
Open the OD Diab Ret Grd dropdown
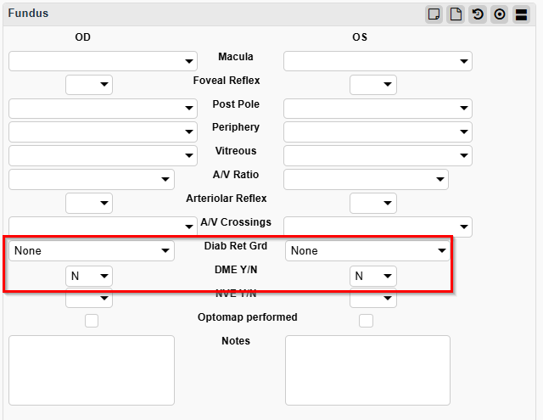tap(92, 250)
